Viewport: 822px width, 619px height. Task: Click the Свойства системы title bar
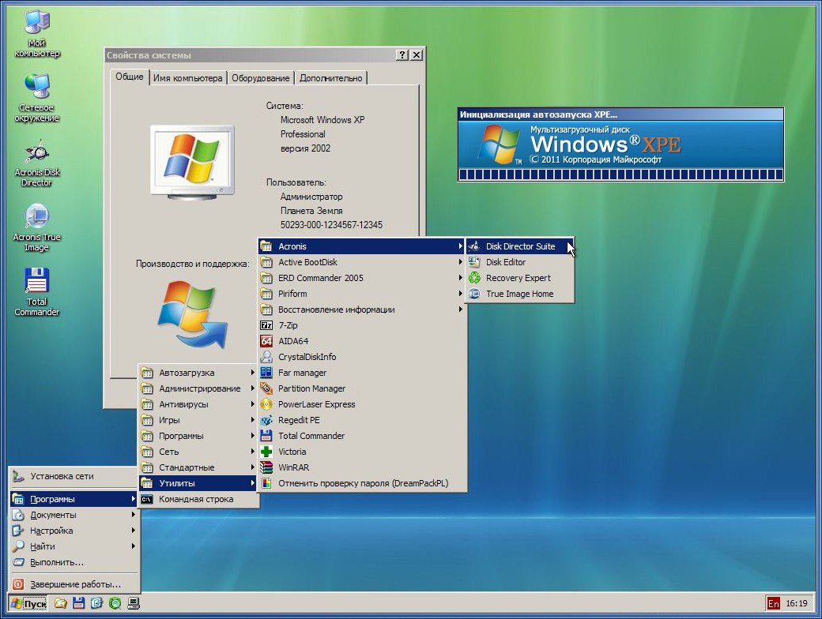[250, 55]
